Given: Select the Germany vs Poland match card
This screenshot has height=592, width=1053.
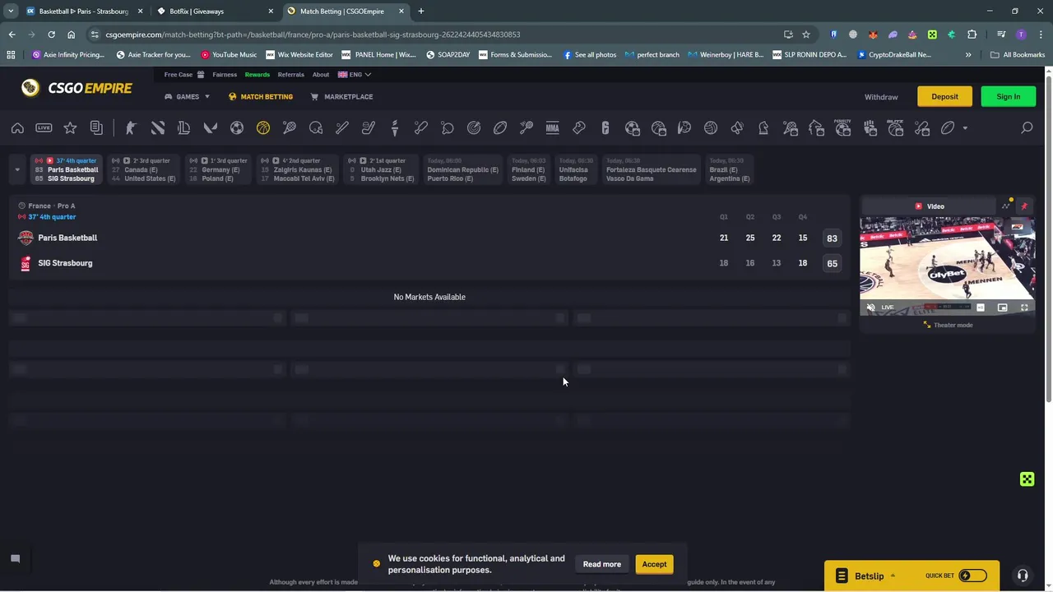Looking at the screenshot, I should [218, 169].
